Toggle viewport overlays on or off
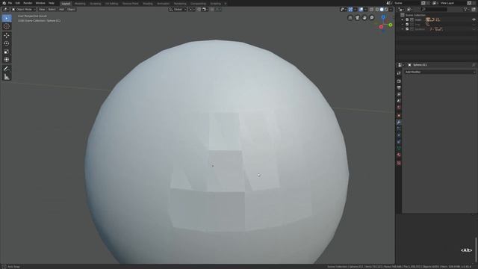 361,10
